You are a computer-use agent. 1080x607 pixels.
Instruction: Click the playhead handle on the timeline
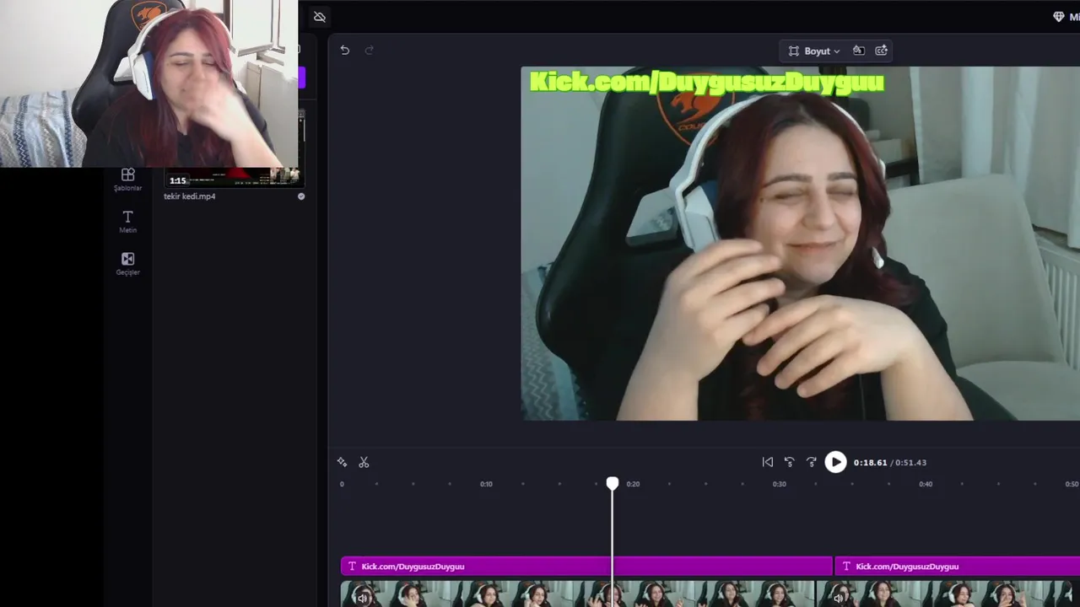[x=613, y=483]
